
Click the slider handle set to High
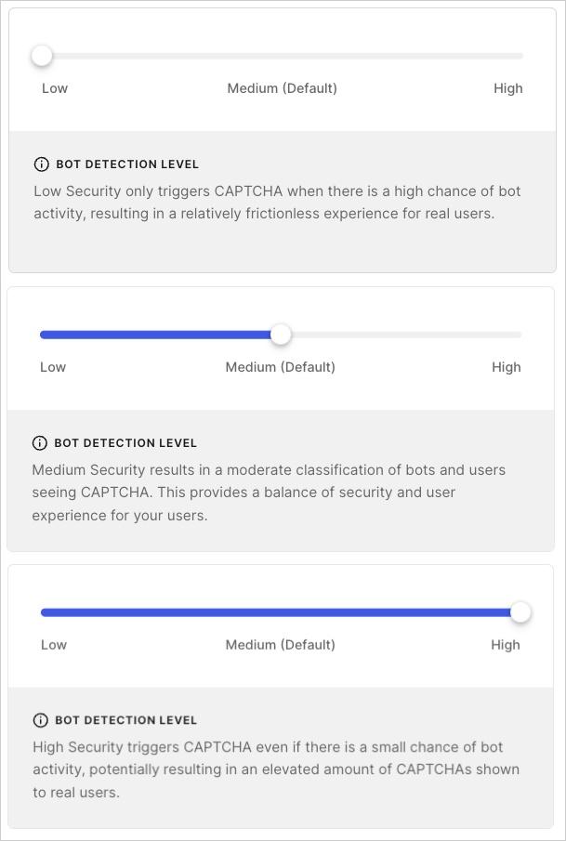(520, 612)
